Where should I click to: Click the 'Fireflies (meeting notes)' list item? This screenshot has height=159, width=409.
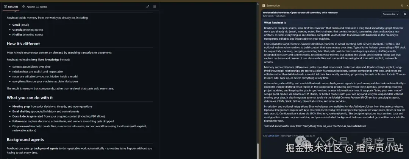pyautogui.click(x=27, y=35)
